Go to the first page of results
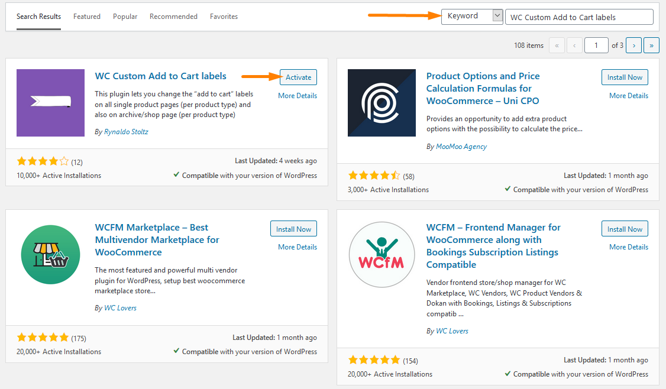The width and height of the screenshot is (666, 389). pos(557,46)
